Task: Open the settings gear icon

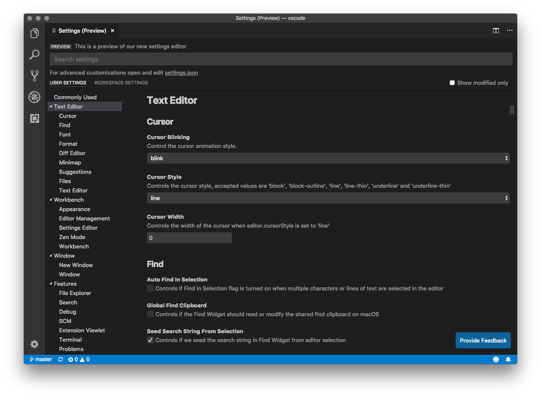Action: (x=34, y=344)
